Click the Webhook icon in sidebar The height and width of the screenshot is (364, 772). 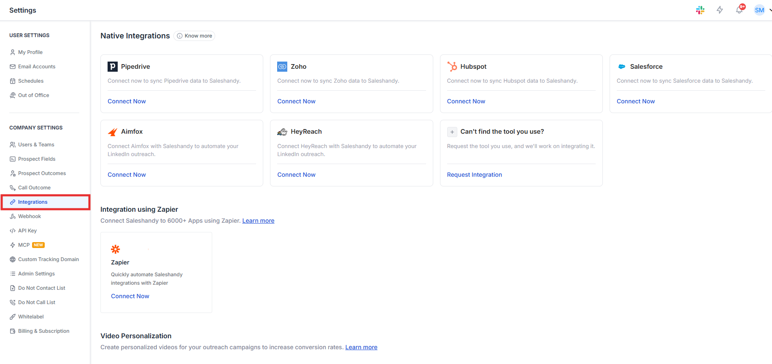(13, 216)
